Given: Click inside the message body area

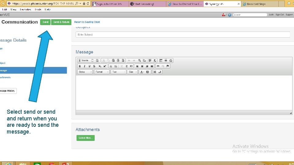Looking at the screenshot, I should tap(184, 93).
